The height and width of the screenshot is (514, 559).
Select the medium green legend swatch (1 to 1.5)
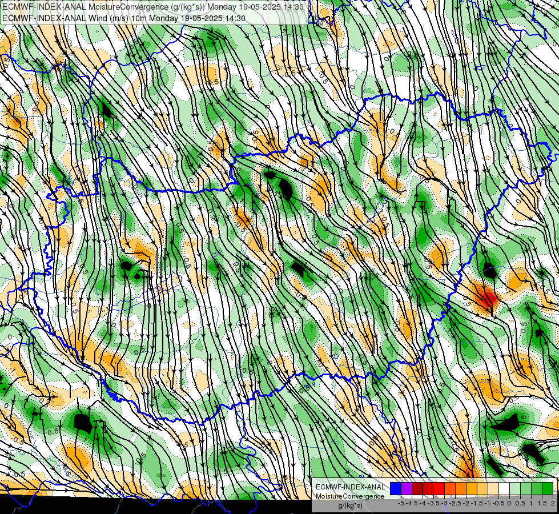(537, 489)
